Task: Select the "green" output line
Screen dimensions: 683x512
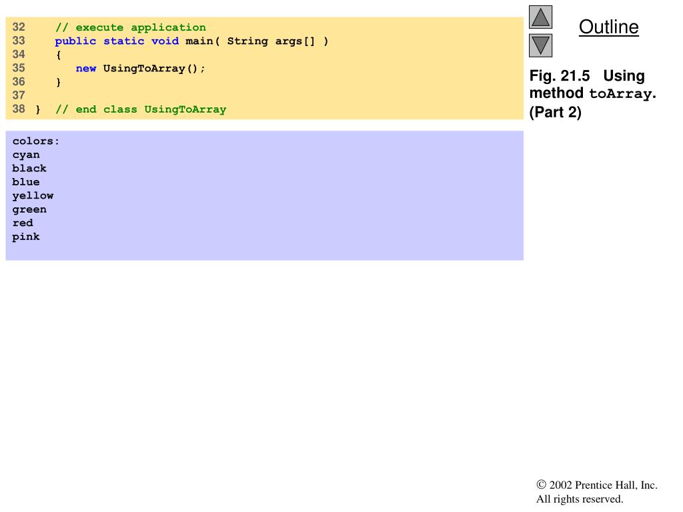Action: click(x=29, y=209)
